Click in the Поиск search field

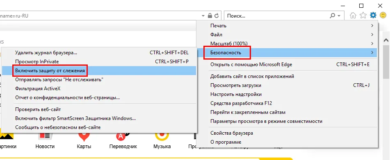pyautogui.click(x=277, y=16)
